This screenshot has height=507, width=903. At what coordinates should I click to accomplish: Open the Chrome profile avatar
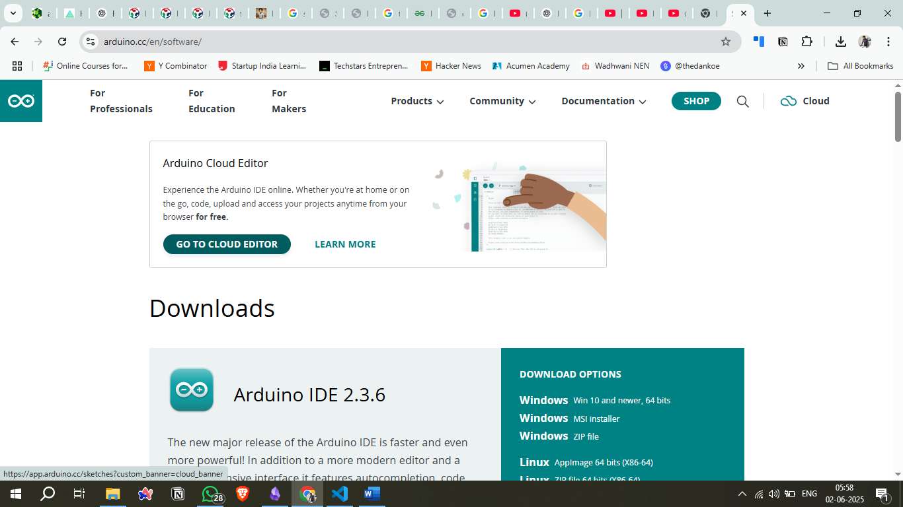[x=865, y=42]
